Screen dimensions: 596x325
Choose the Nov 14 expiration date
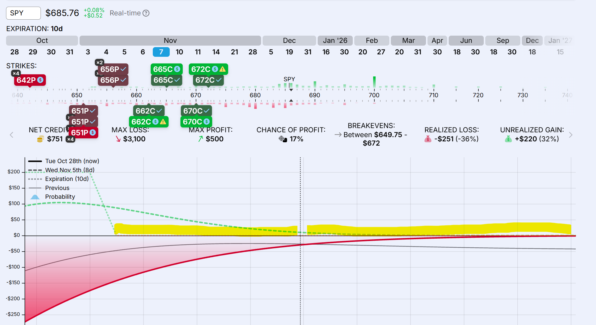tap(216, 52)
